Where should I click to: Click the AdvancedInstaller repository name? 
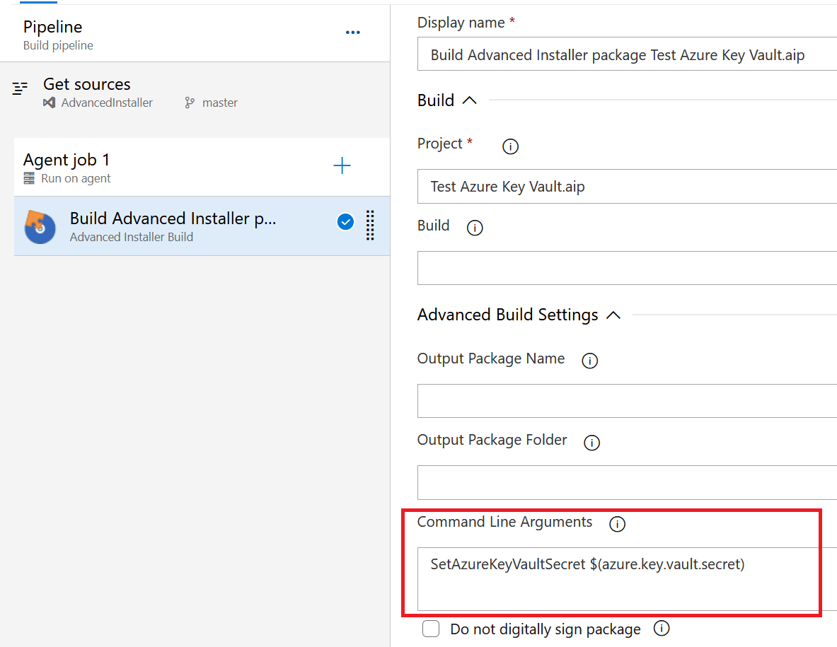(x=107, y=103)
